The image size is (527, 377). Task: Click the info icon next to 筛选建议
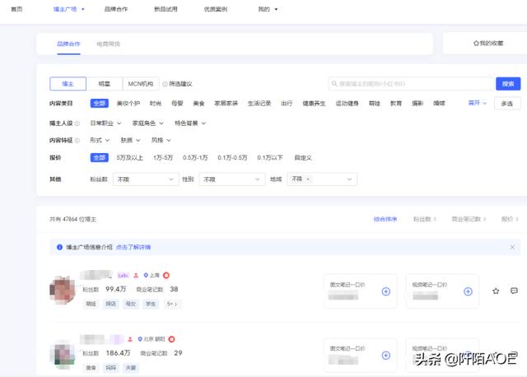tap(165, 84)
